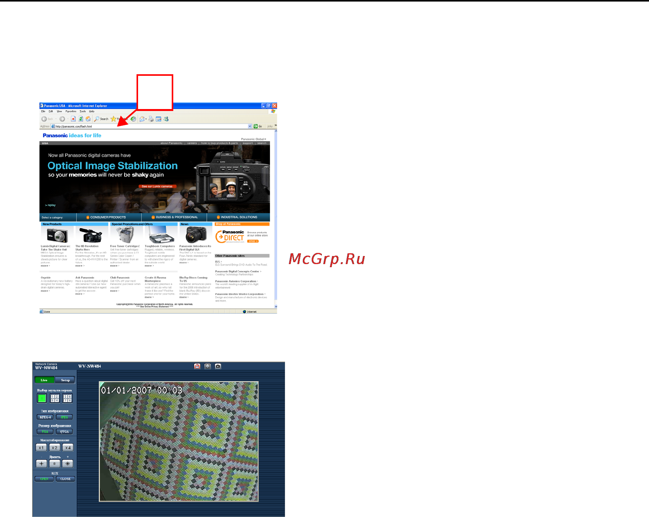649x517 pixels.
Task: Open the Favorites menu
Action: pos(71,111)
